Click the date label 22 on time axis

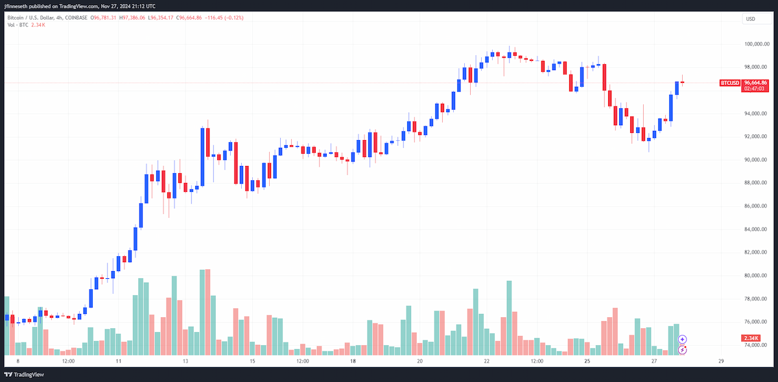tap(487, 360)
